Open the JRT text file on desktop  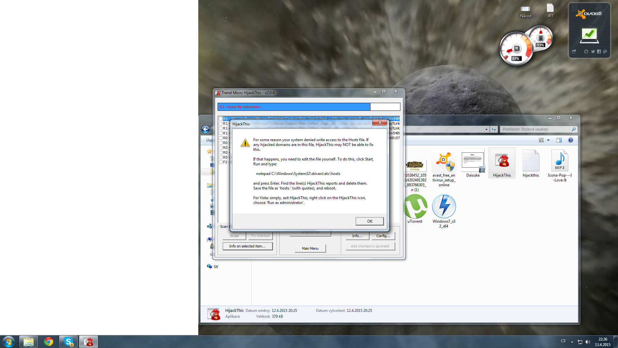coord(550,11)
